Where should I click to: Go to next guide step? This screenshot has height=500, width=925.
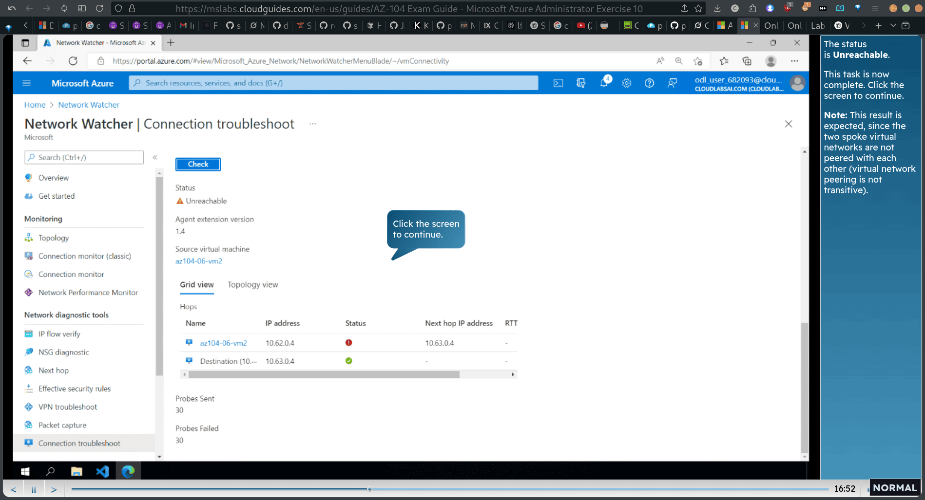click(54, 489)
